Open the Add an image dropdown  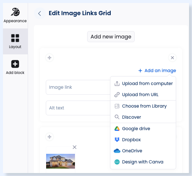coord(157,71)
